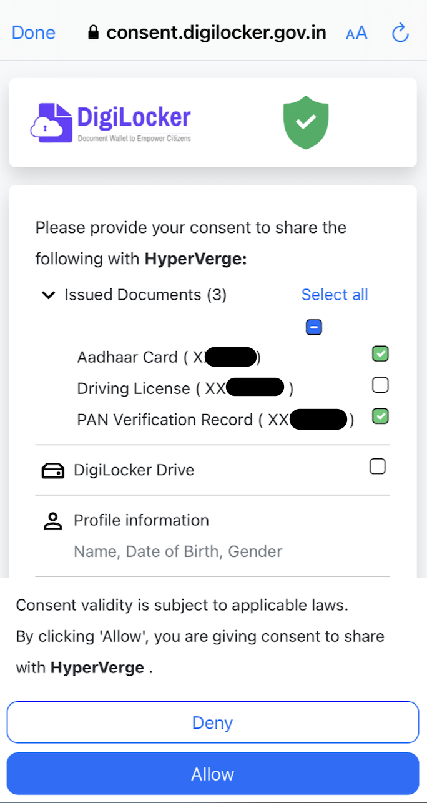Click the Profile information person icon
This screenshot has width=427, height=803.
pos(52,521)
